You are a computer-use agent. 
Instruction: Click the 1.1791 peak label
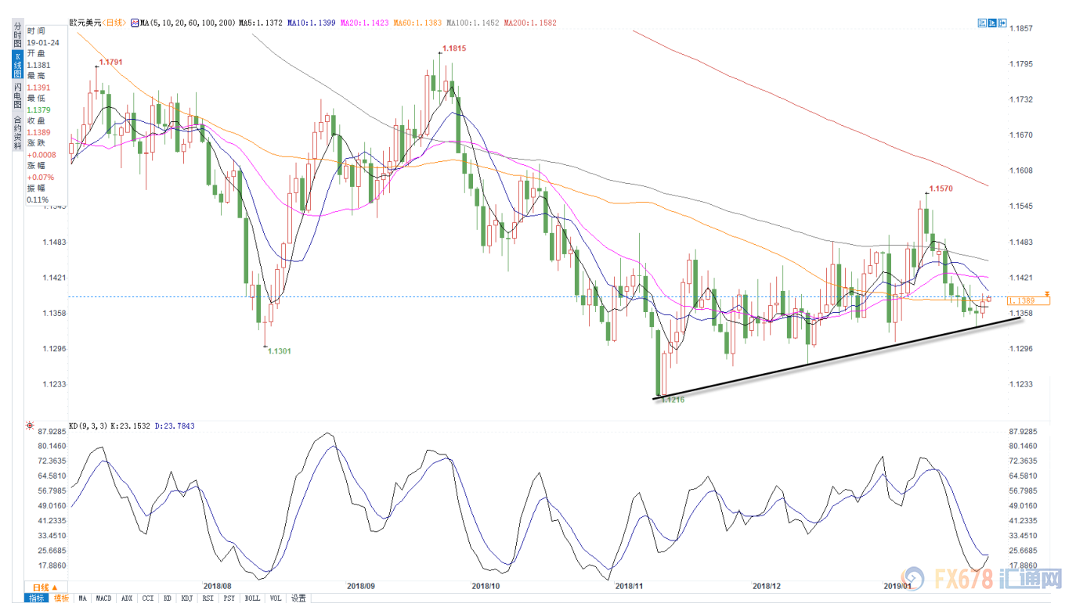(x=110, y=61)
